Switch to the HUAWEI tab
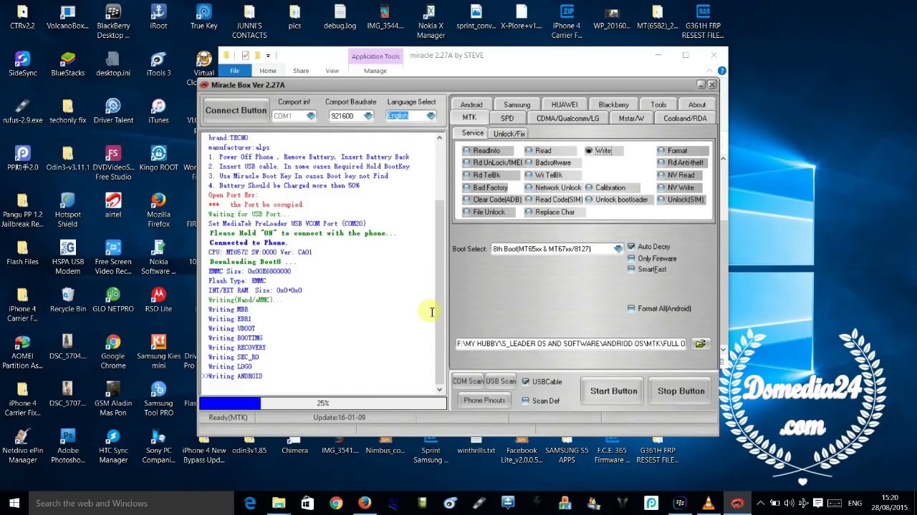 (x=565, y=104)
